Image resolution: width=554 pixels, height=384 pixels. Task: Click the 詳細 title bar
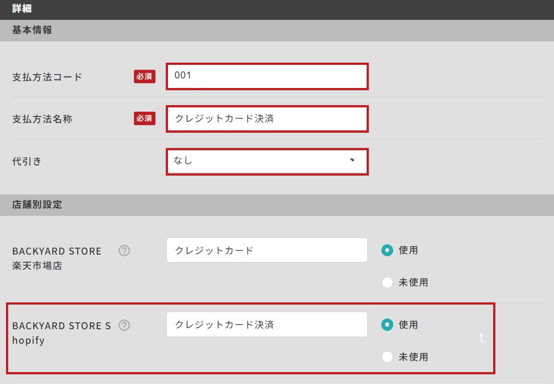click(x=277, y=10)
